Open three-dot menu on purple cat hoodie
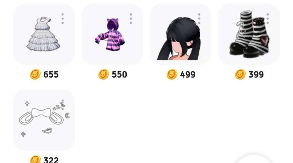This screenshot has width=293, height=163. point(131,19)
